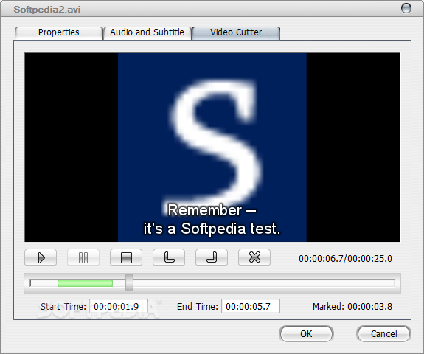Start playback with the Play button
Screen dimensions: 424x354
pyautogui.click(x=41, y=257)
